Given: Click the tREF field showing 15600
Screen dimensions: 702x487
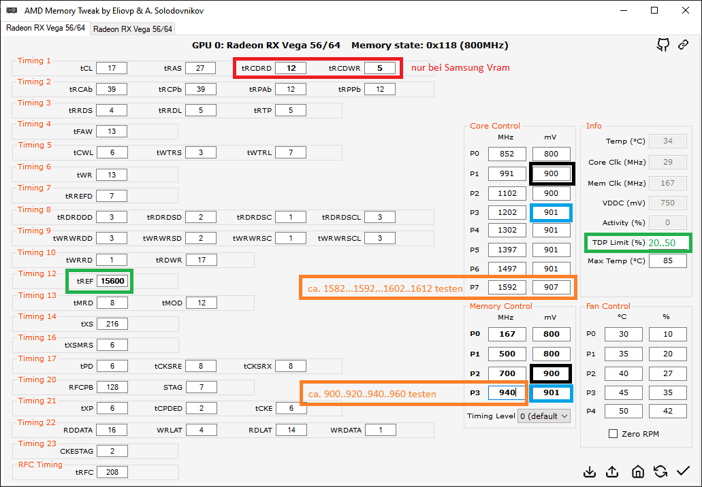Looking at the screenshot, I should [x=112, y=281].
